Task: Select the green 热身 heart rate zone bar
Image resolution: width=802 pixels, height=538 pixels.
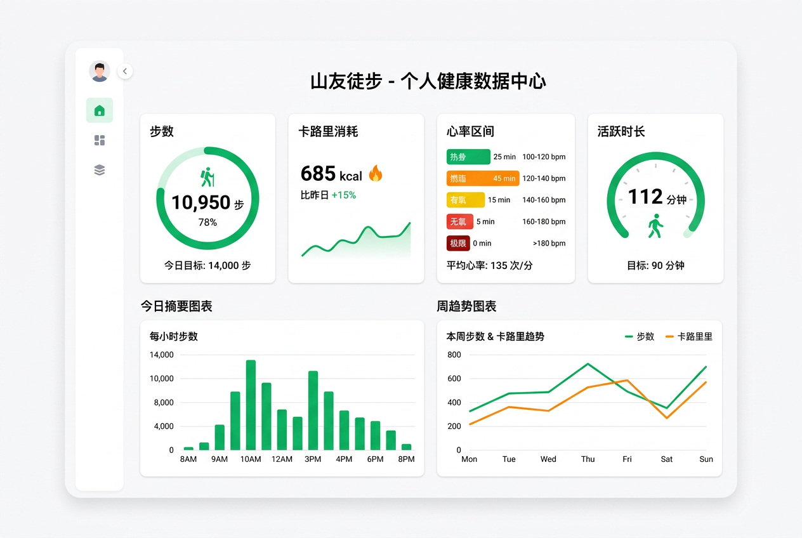Action: [x=468, y=157]
